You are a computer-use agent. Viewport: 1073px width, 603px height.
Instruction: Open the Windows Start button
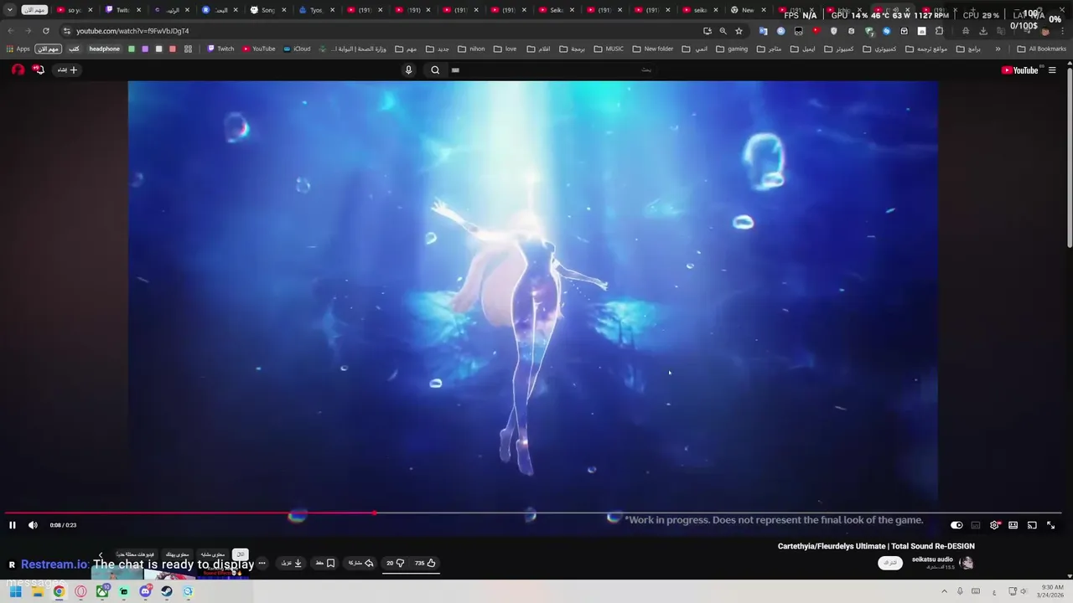coord(15,591)
